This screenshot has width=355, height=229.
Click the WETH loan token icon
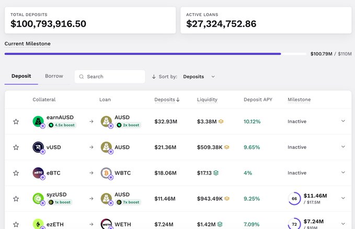tap(106, 224)
